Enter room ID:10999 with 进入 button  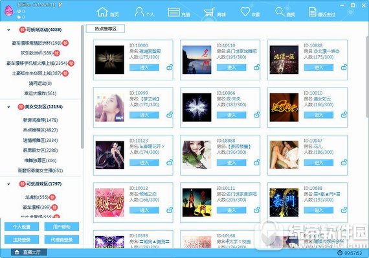[x=144, y=115]
